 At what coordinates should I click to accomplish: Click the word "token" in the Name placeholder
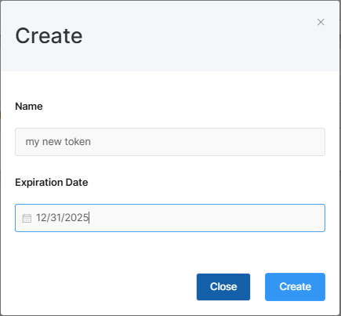pos(78,142)
